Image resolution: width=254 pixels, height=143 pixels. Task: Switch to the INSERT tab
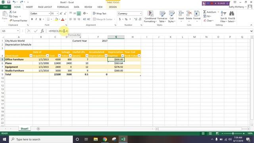coord(29,7)
